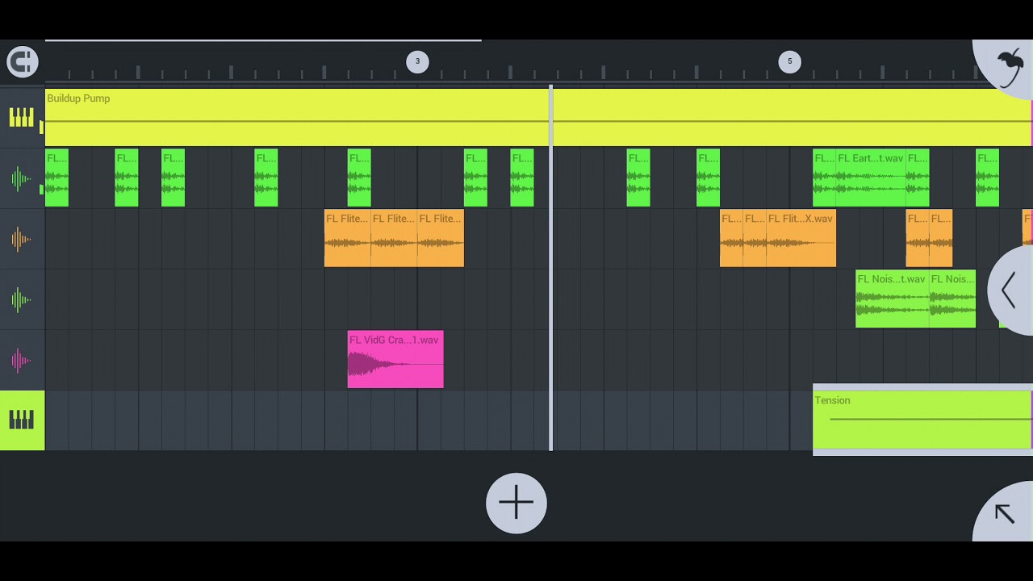Select the FL Nois...t.wav green clip
1033x581 pixels.
892,299
